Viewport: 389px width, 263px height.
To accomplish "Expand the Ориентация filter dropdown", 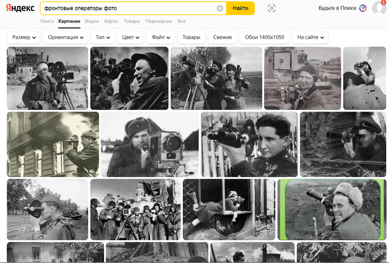I will click(x=67, y=37).
